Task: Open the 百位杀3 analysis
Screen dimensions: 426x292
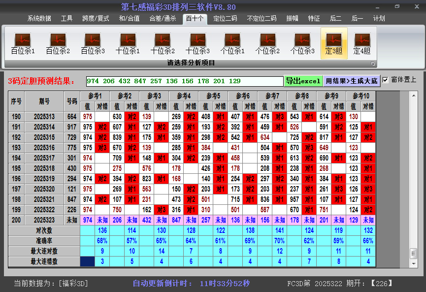Action: click(x=93, y=43)
